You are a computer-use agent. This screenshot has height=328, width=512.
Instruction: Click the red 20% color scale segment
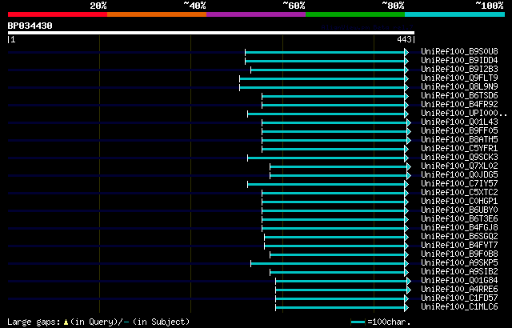[x=58, y=14]
